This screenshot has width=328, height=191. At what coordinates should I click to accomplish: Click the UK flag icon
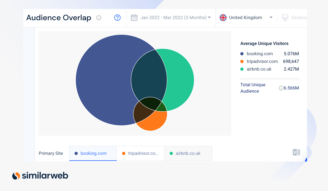pos(223,18)
